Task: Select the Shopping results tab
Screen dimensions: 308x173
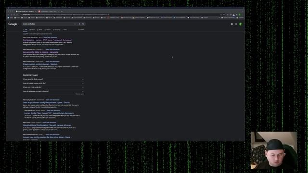Action: pyautogui.click(x=57, y=30)
